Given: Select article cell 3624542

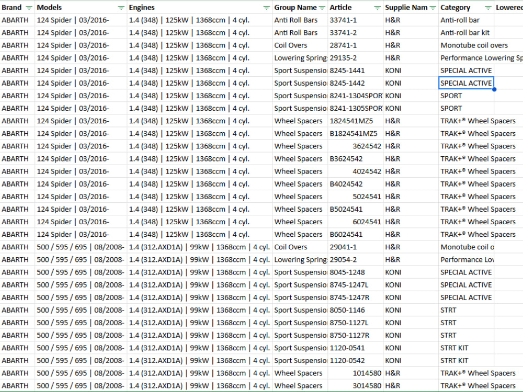Looking at the screenshot, I should pos(355,146).
